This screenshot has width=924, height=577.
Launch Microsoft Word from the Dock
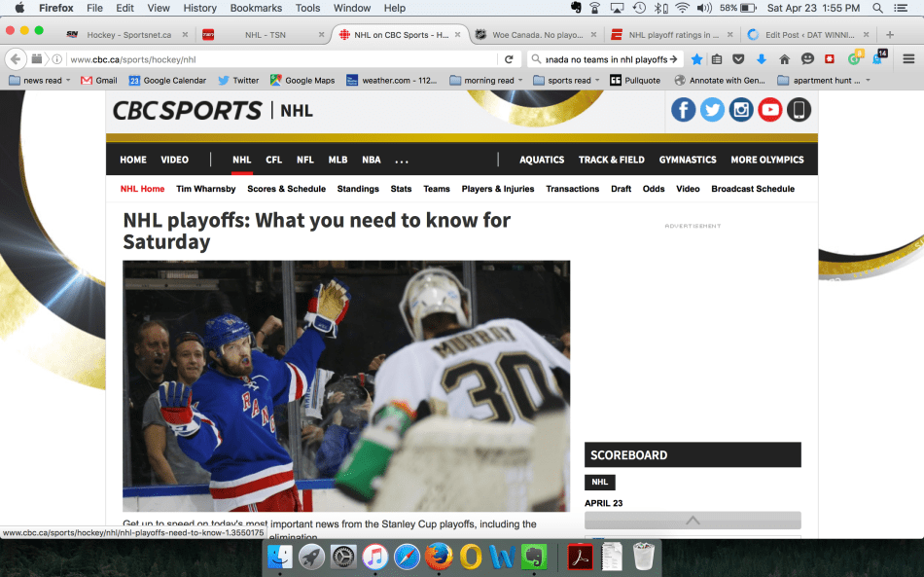(502, 557)
